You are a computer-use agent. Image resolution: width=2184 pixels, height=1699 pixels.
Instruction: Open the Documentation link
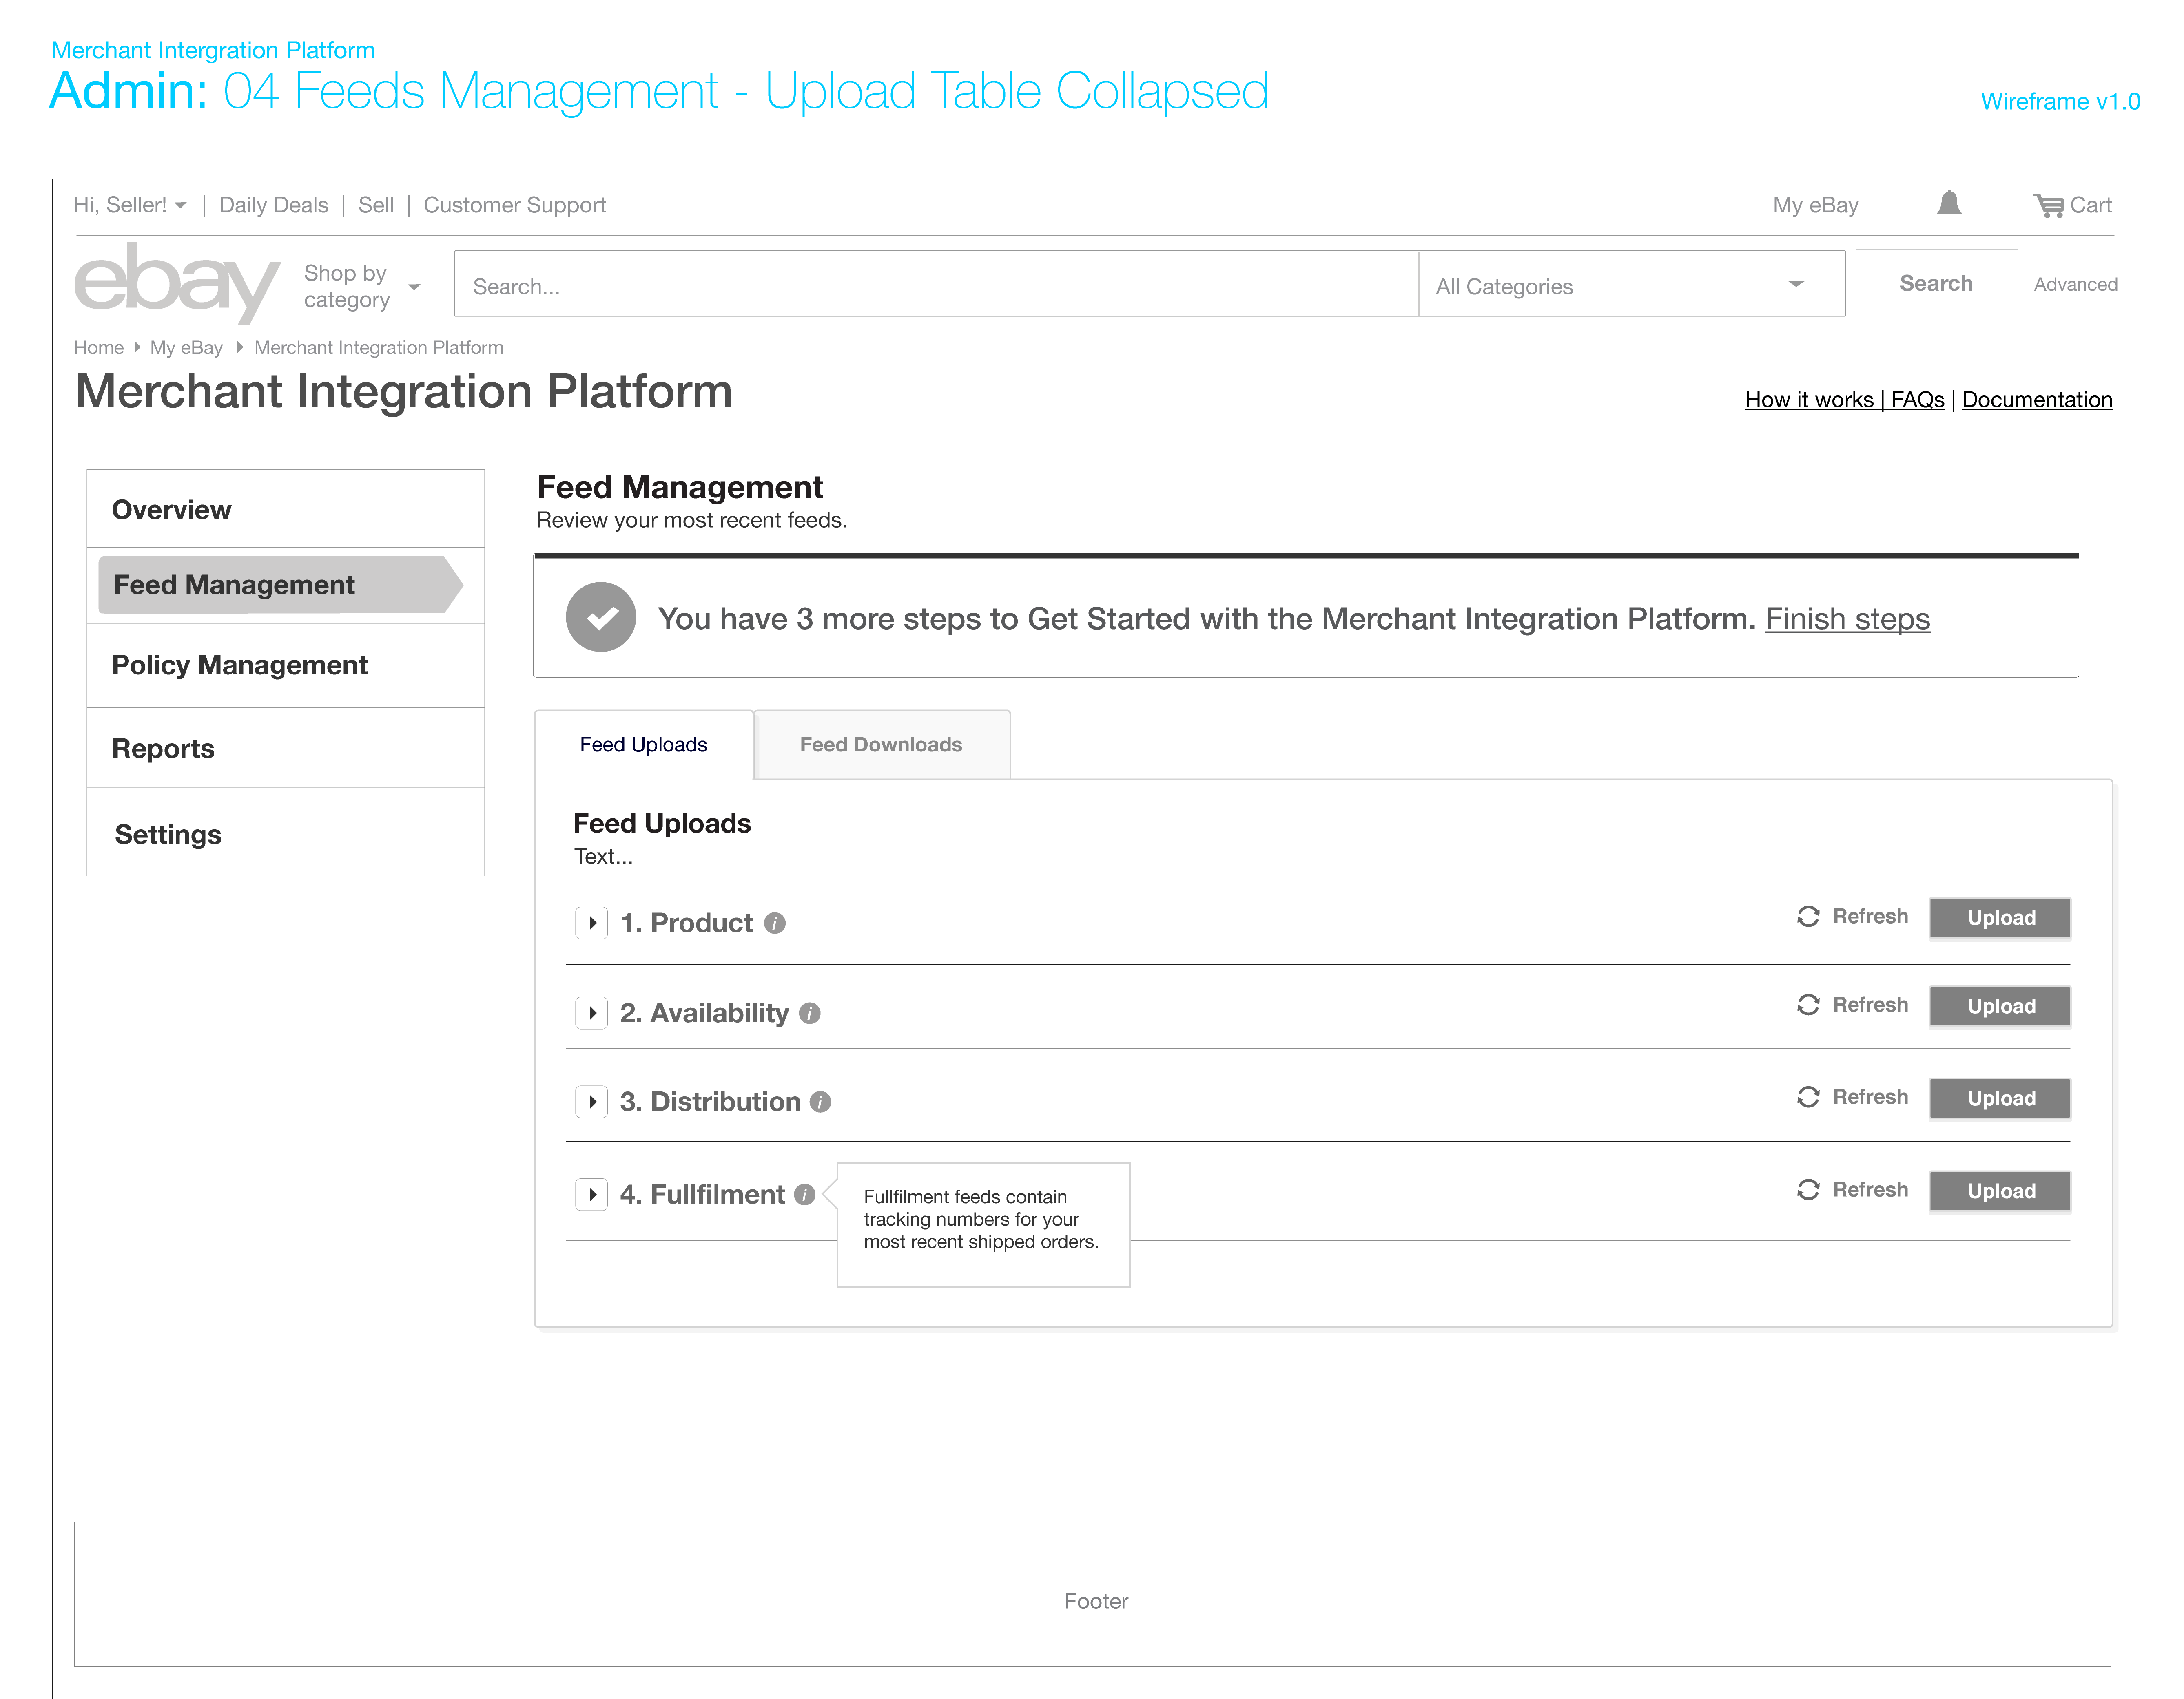[x=2037, y=400]
